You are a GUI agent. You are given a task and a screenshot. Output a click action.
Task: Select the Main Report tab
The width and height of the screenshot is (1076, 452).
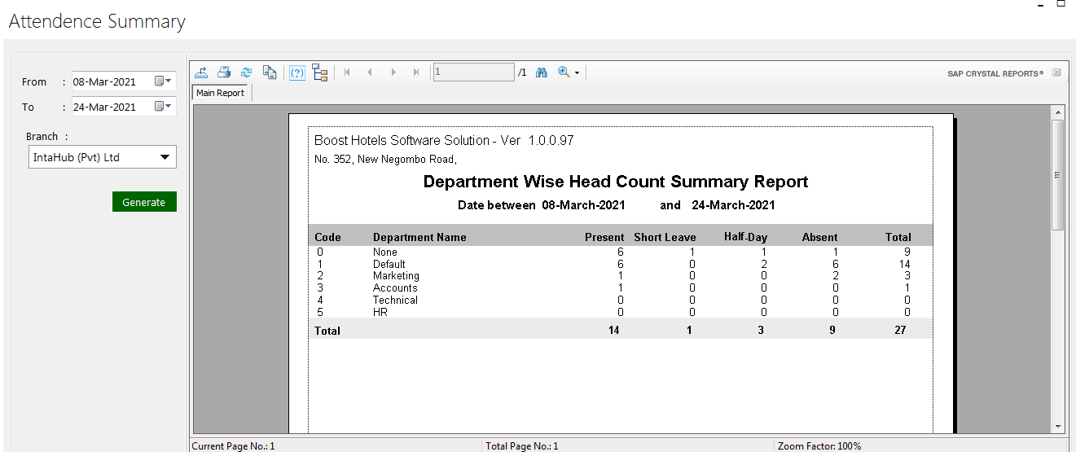click(221, 93)
